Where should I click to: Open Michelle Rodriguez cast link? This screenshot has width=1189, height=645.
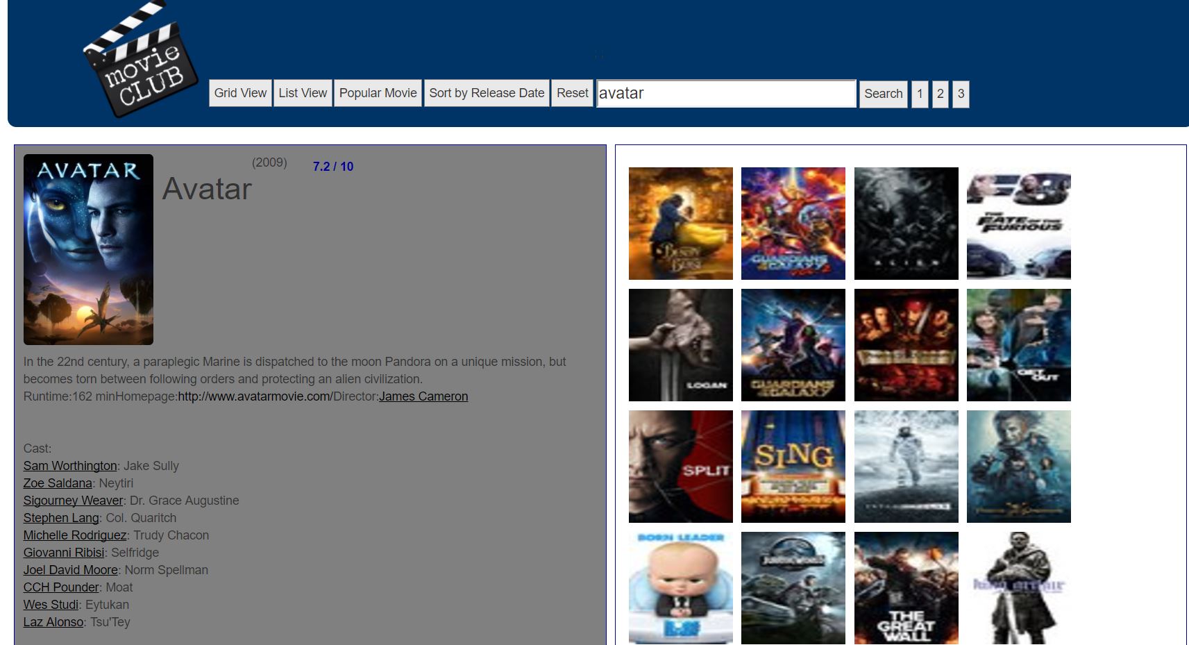tap(75, 535)
